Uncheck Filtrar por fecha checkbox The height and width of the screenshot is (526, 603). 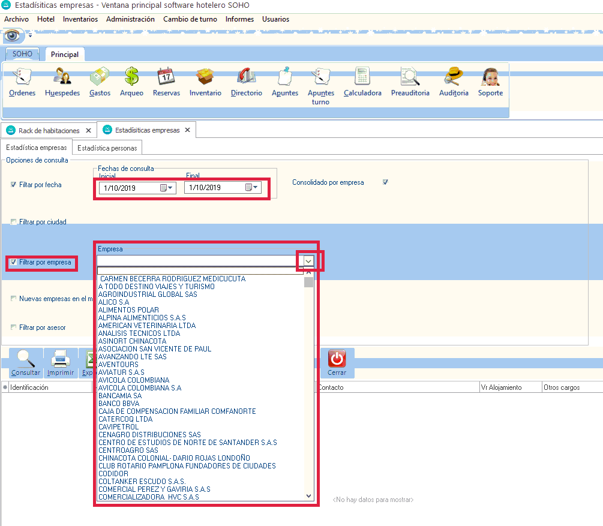click(x=14, y=185)
